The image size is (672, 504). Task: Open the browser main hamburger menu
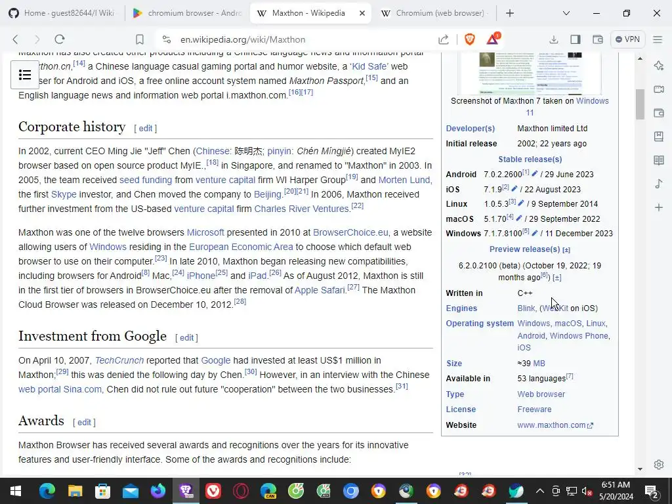(658, 39)
